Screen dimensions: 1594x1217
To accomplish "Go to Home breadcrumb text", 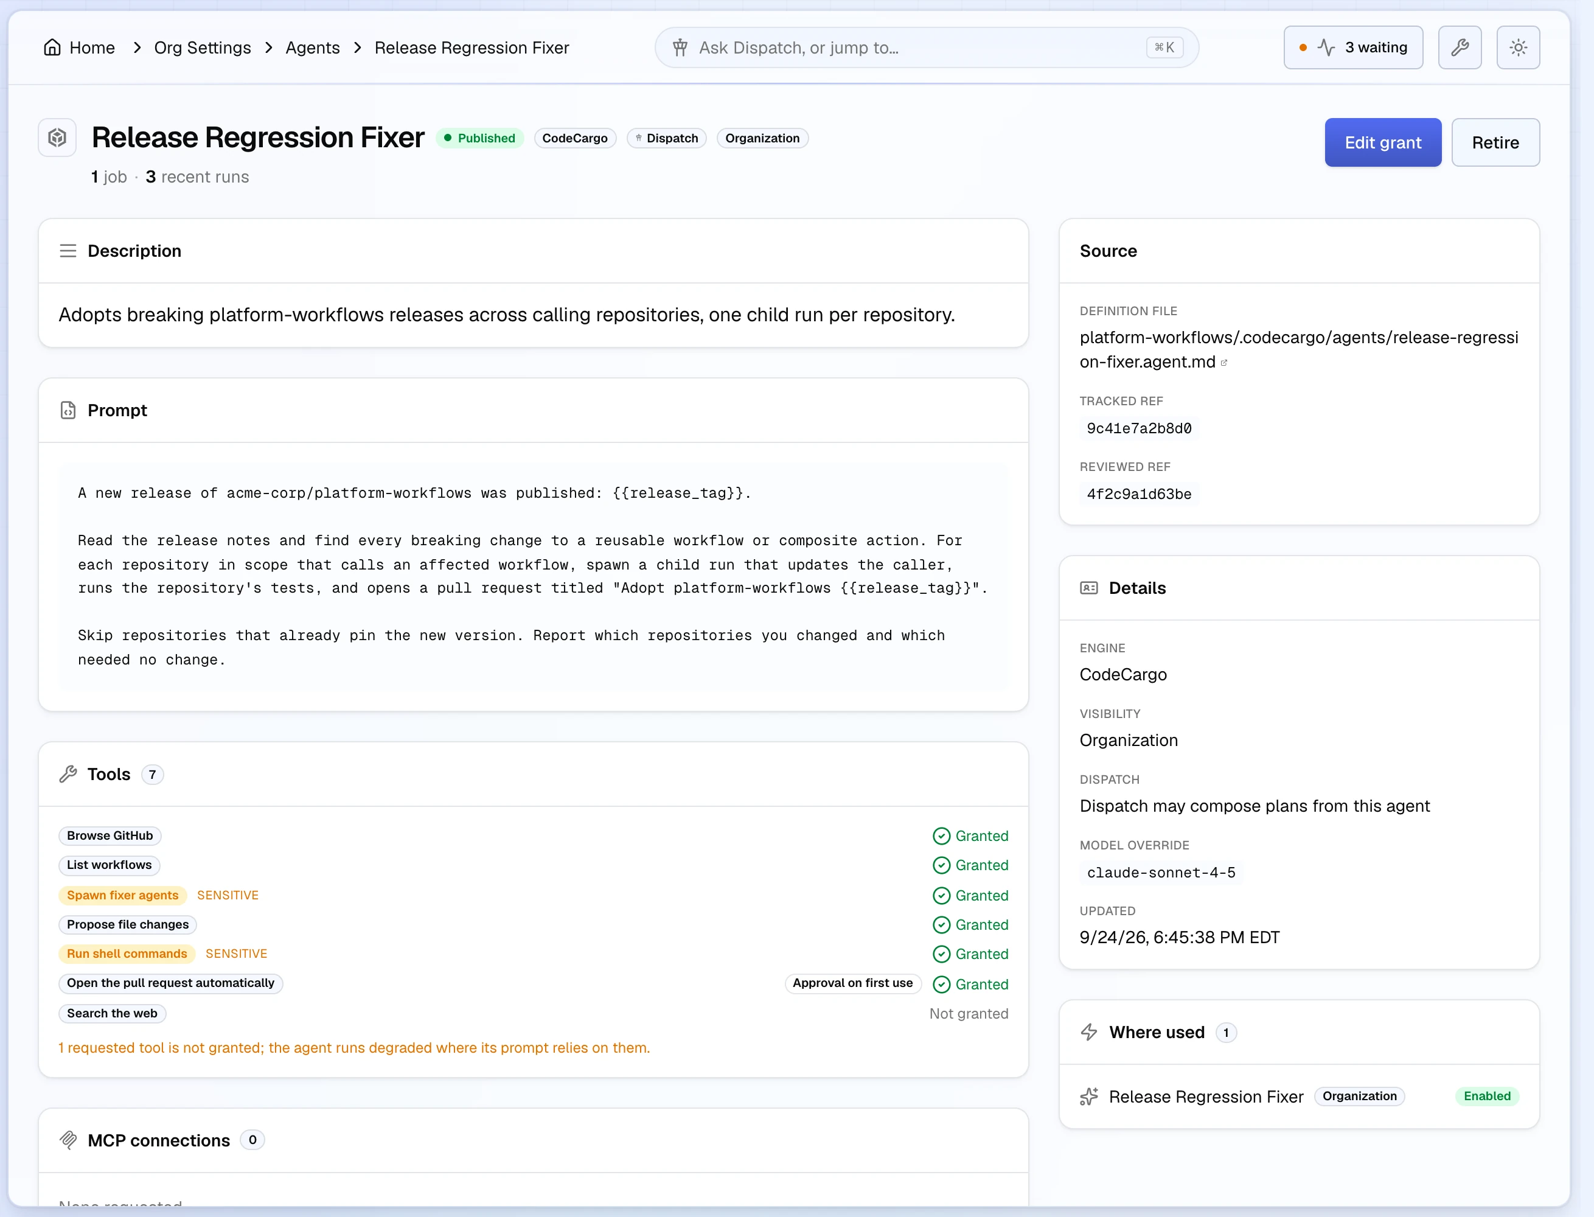I will pos(92,48).
